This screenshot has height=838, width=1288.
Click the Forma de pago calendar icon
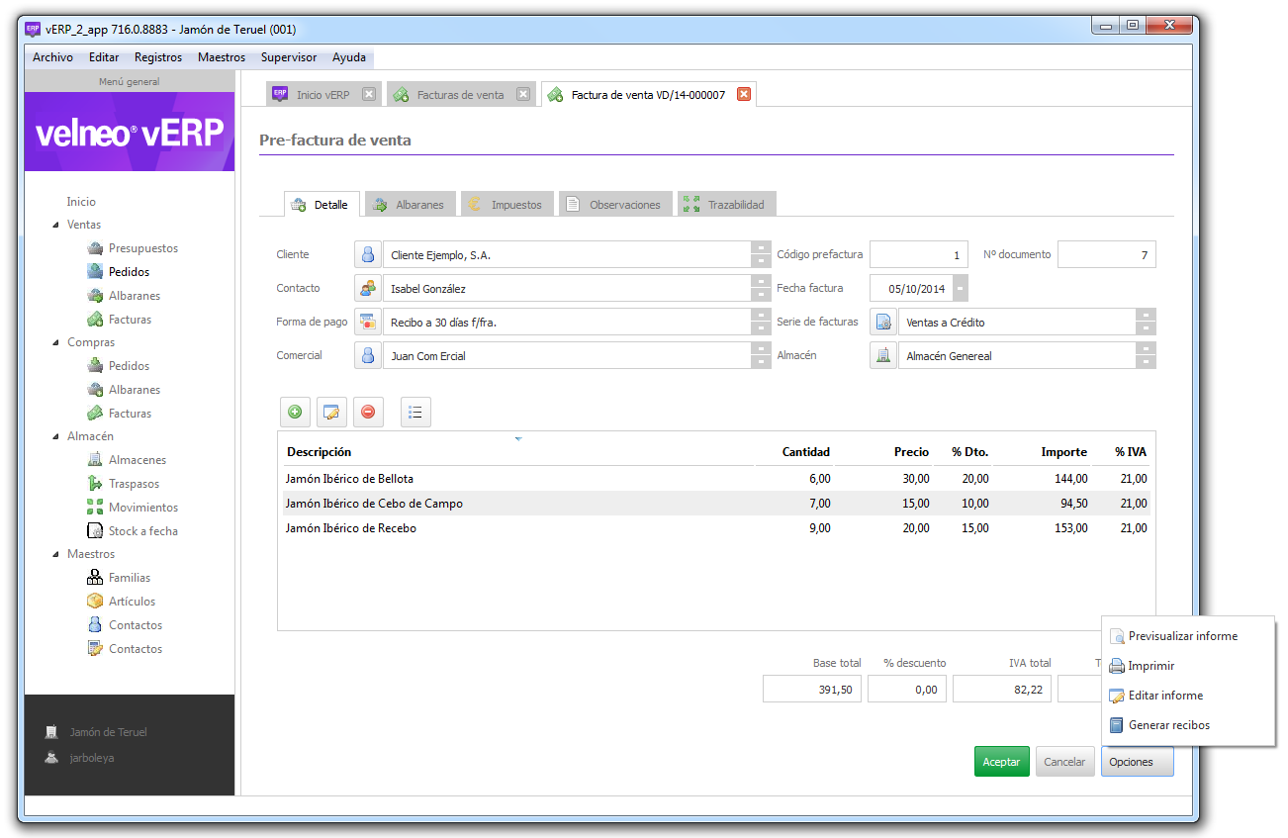point(368,322)
